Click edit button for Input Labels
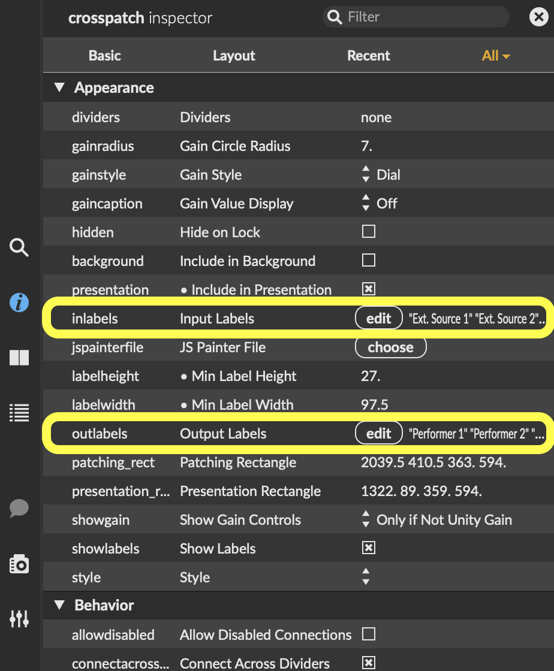This screenshot has width=554, height=671. point(378,319)
